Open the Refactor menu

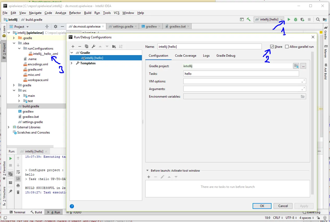(x=75, y=13)
